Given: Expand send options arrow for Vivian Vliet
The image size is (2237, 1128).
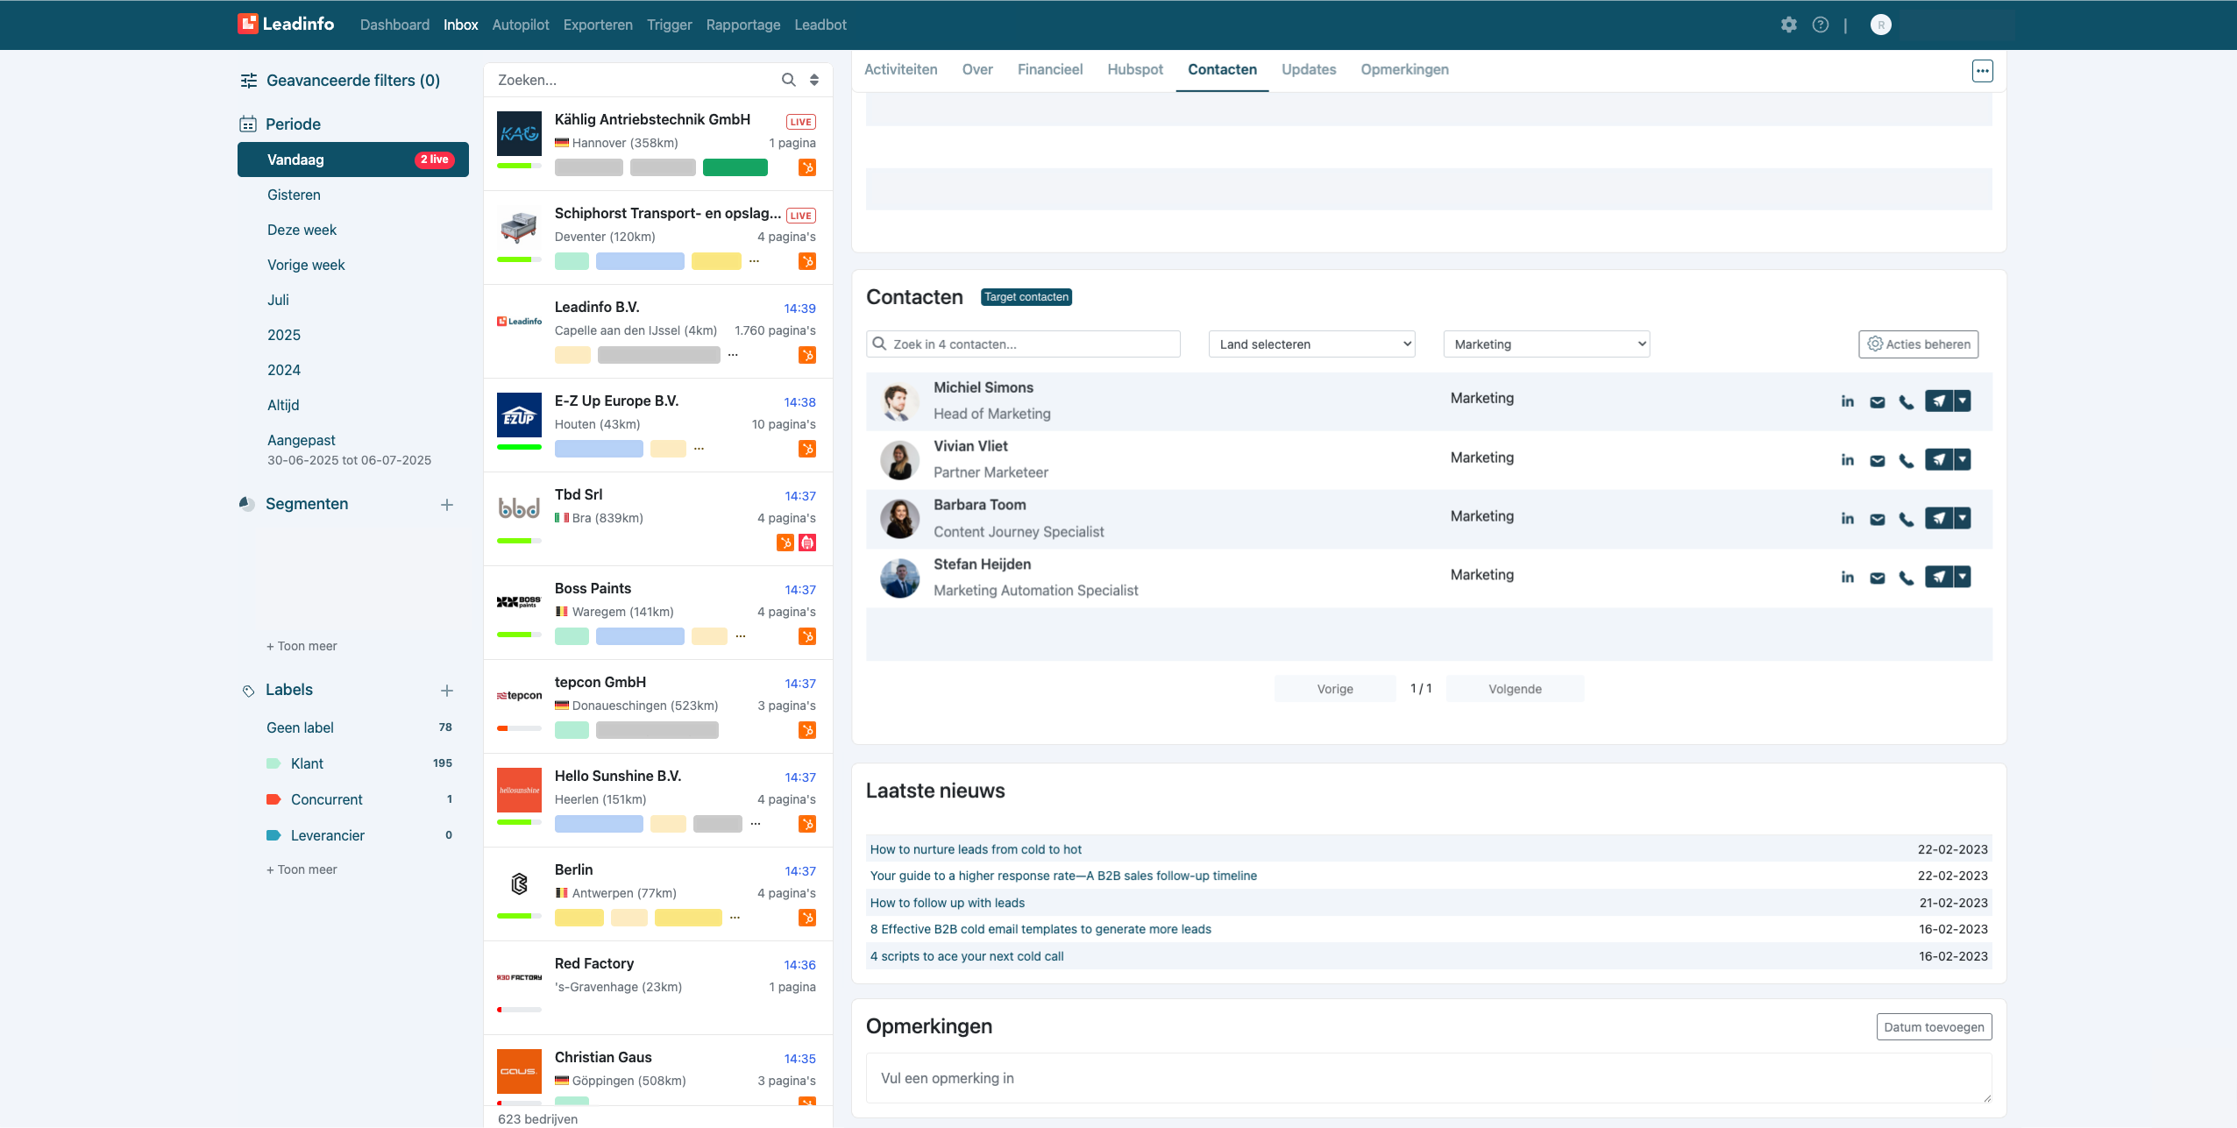Looking at the screenshot, I should tap(1963, 459).
